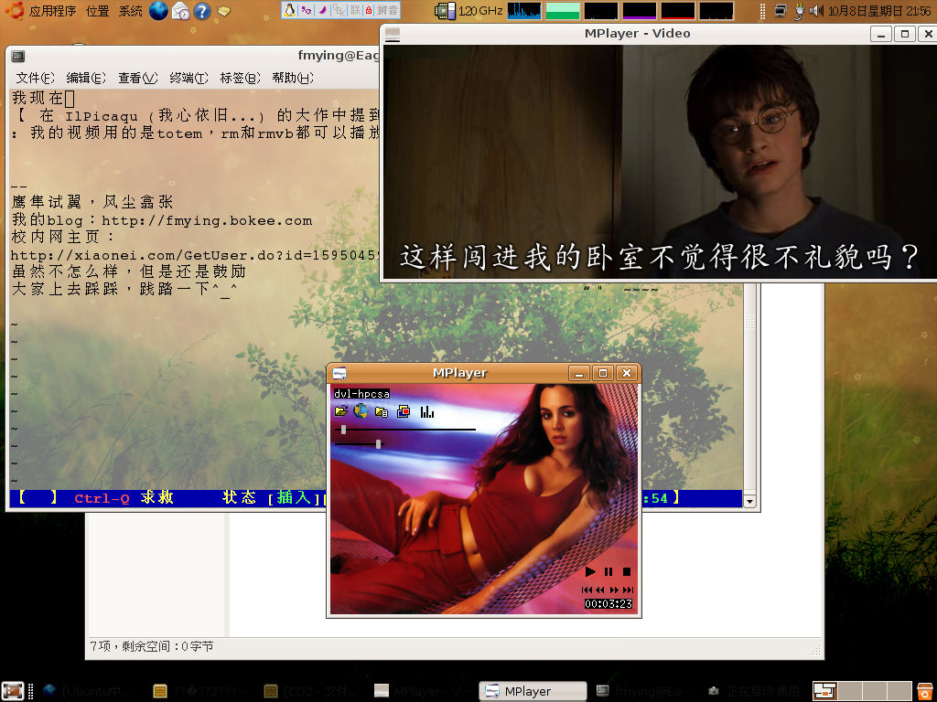Click the video frame in MPlayer Video window
The image size is (937, 702).
660,162
